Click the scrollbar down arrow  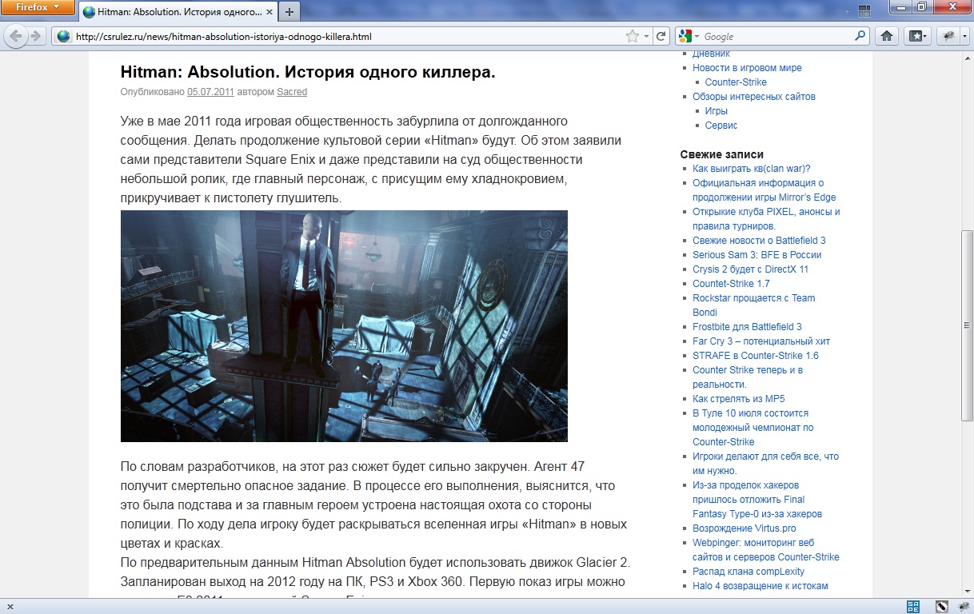click(967, 592)
